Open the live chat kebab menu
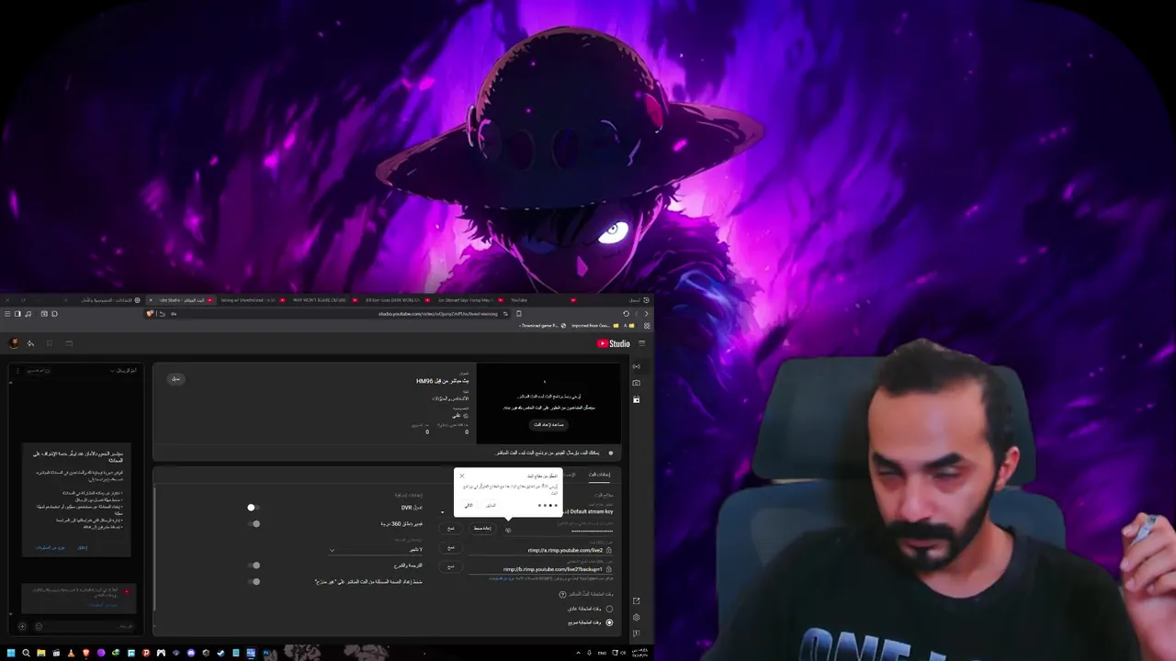Screen dimensions: 1176x661 click(x=16, y=371)
